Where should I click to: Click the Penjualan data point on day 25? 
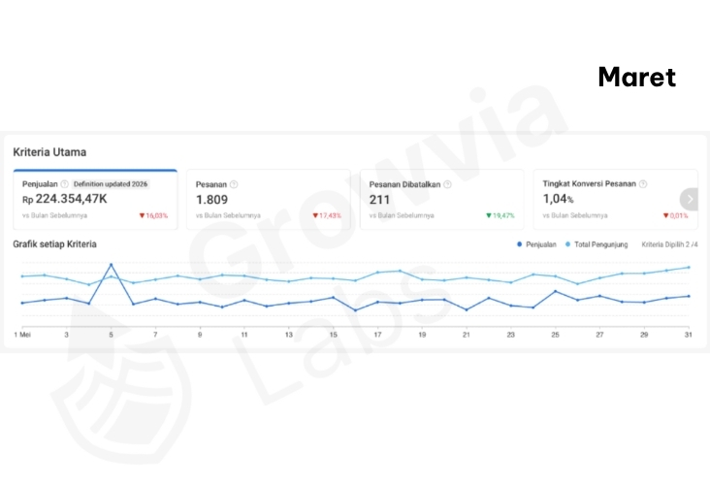point(556,291)
